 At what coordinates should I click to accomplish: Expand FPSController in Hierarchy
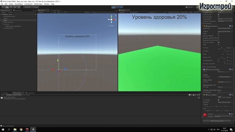[3, 22]
